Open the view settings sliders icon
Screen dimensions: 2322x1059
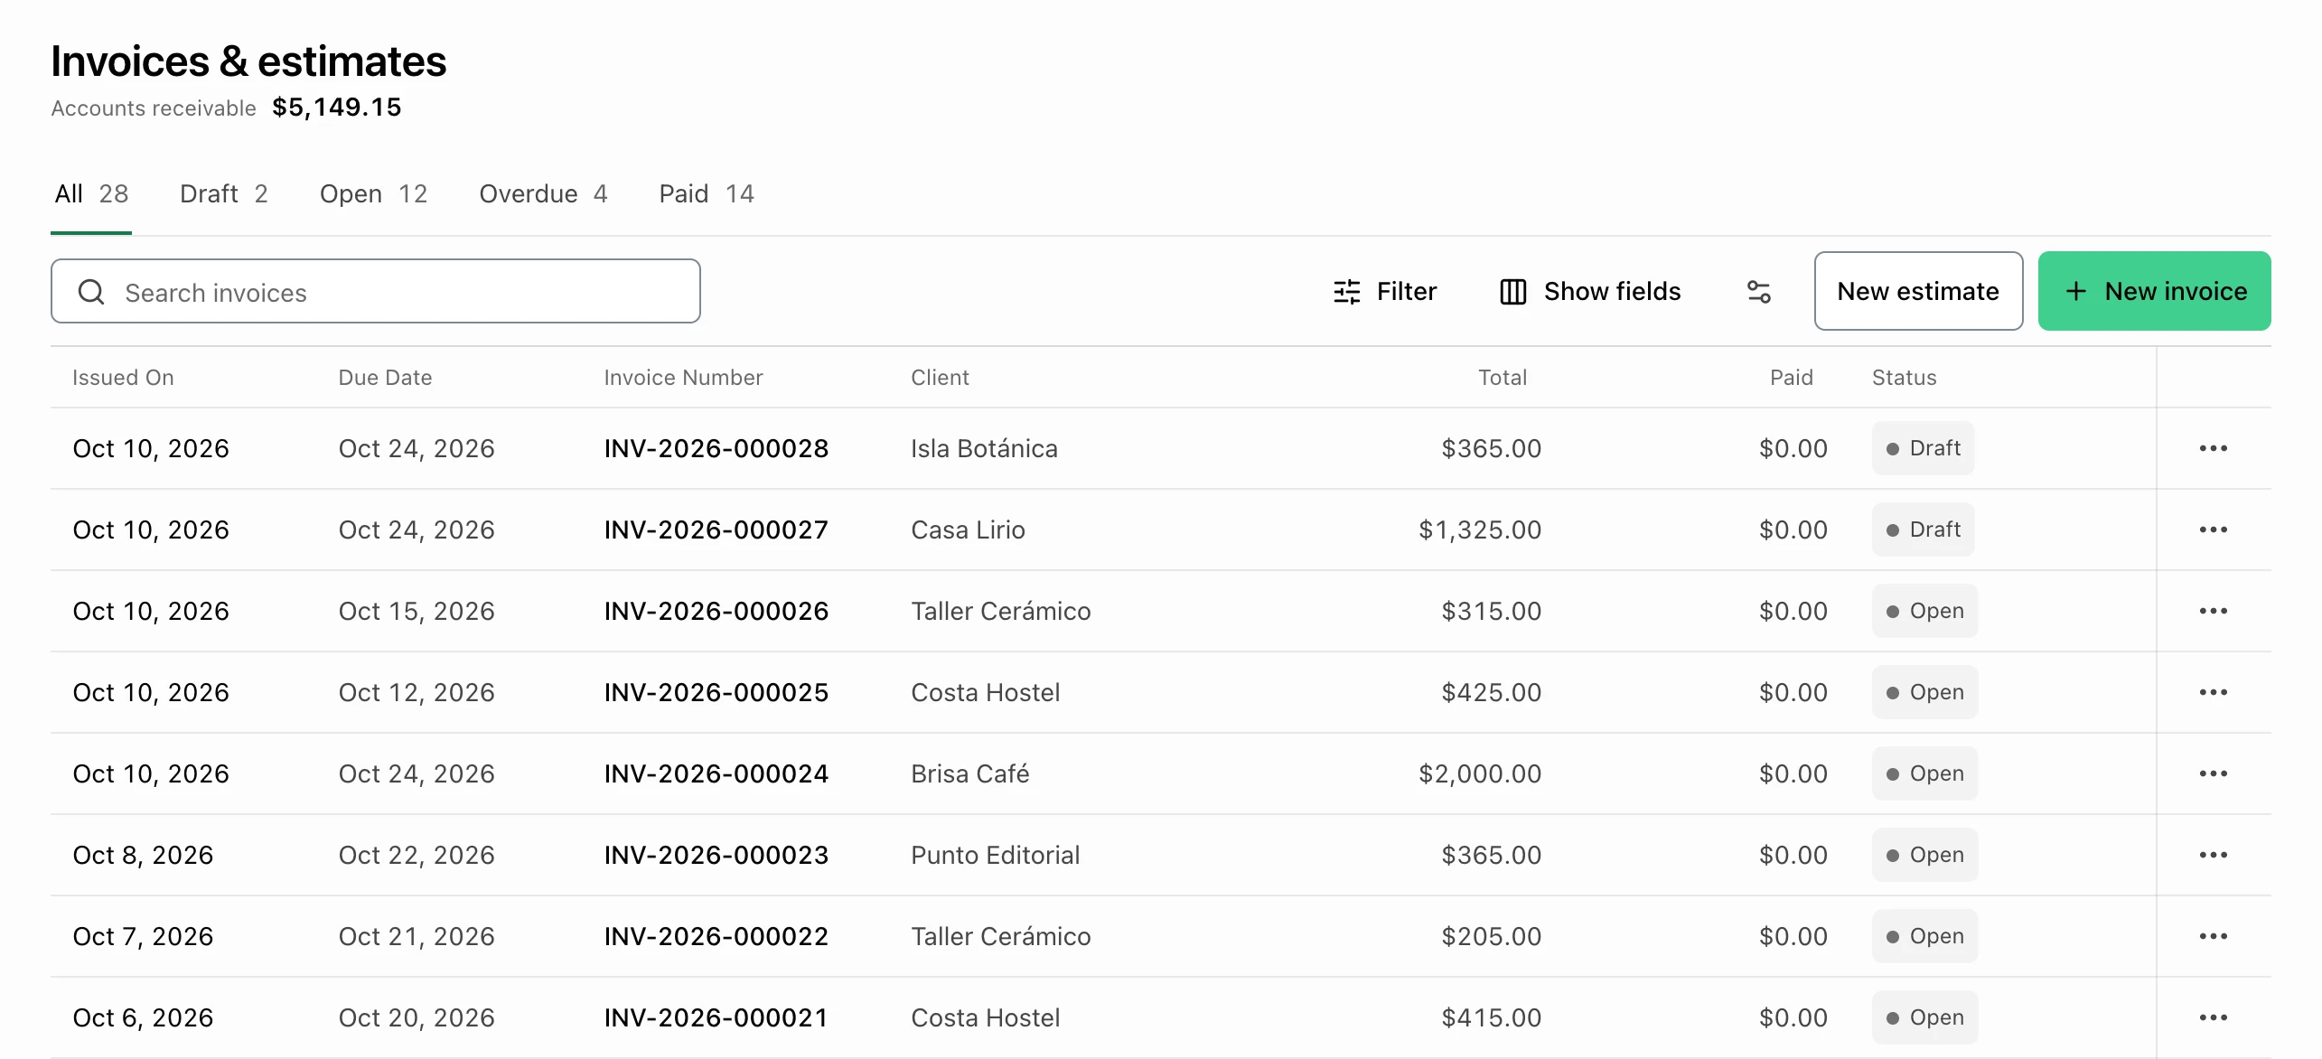1758,291
